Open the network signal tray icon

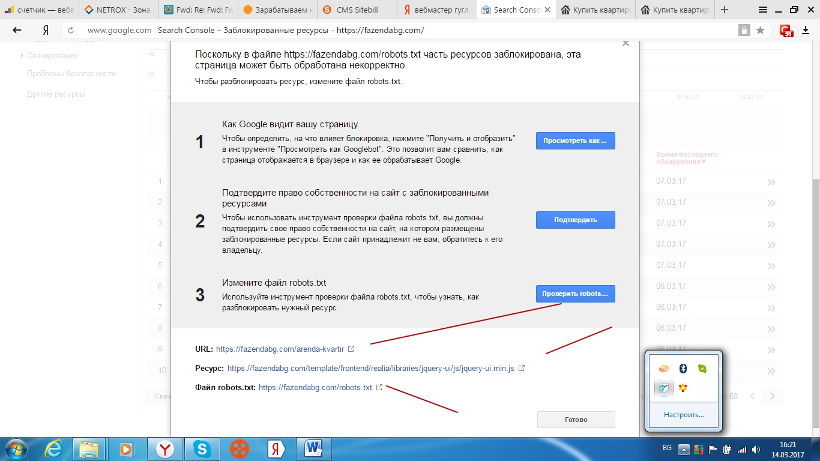[742, 449]
